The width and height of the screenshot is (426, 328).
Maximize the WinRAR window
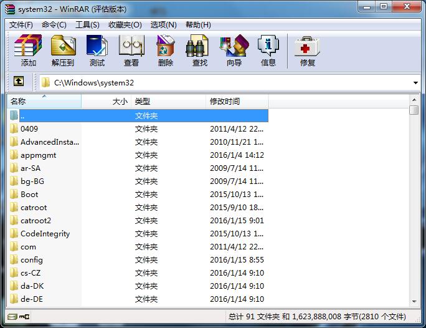click(x=384, y=7)
